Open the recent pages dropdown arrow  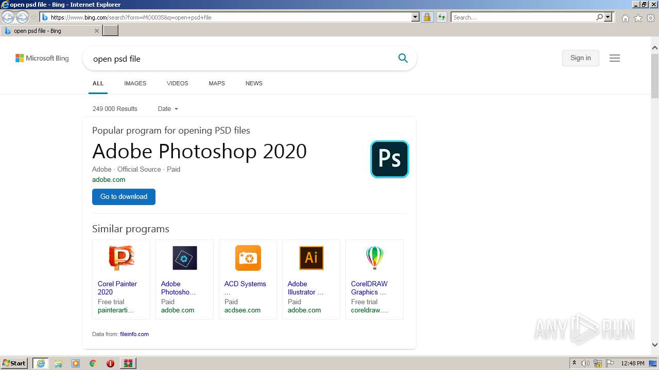click(x=33, y=17)
